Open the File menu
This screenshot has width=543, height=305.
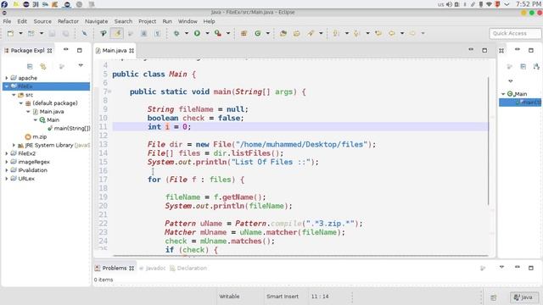click(x=7, y=21)
